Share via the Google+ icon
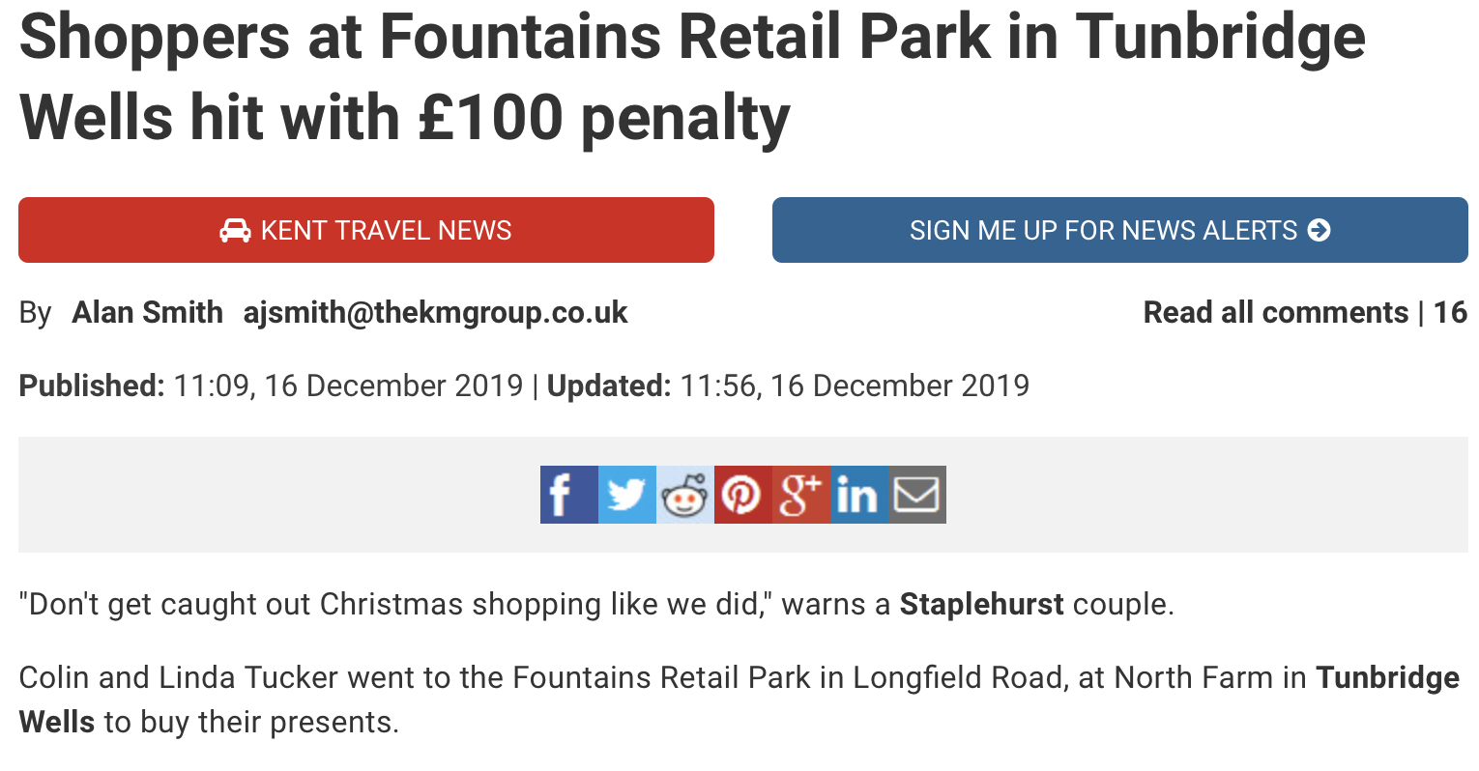This screenshot has width=1479, height=771. (800, 495)
